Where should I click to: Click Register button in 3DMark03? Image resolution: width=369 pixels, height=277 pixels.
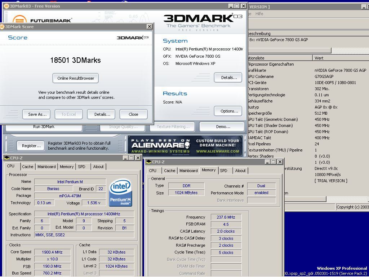[31, 146]
